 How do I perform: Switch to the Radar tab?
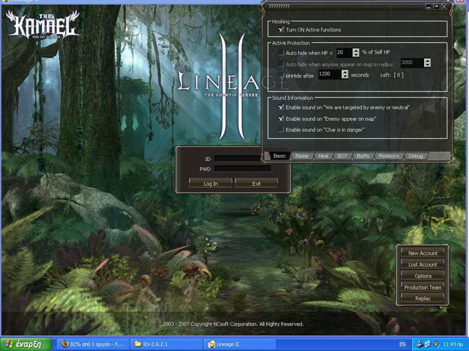coord(301,156)
